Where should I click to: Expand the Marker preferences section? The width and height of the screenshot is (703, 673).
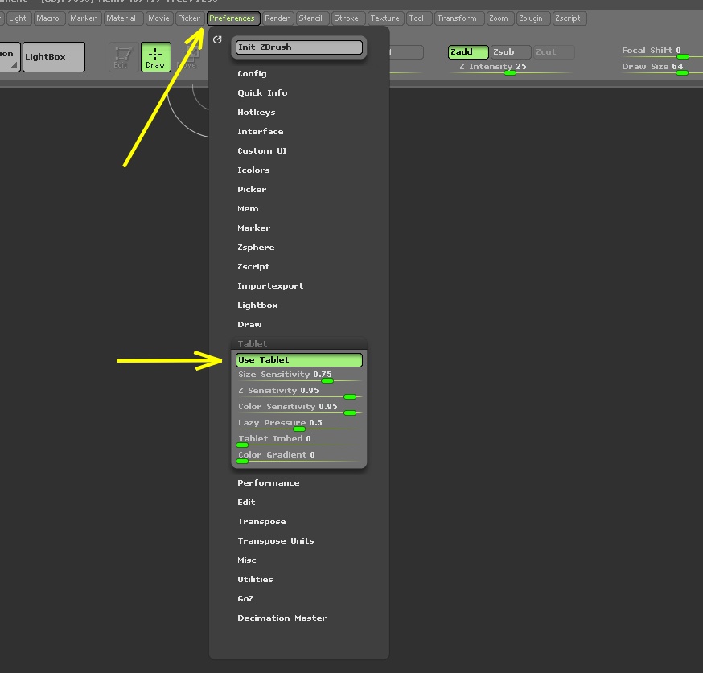click(x=253, y=228)
